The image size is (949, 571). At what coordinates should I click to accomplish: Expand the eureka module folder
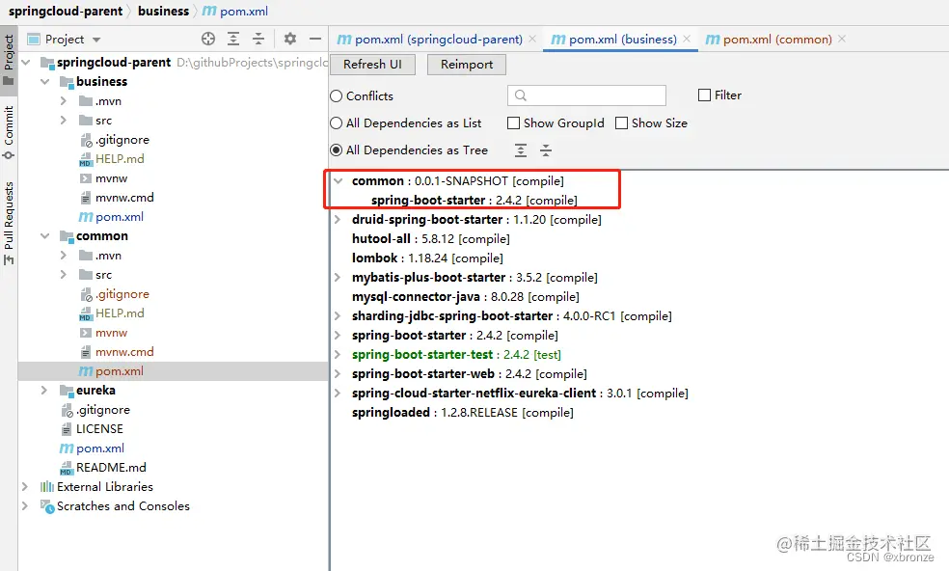pos(44,390)
